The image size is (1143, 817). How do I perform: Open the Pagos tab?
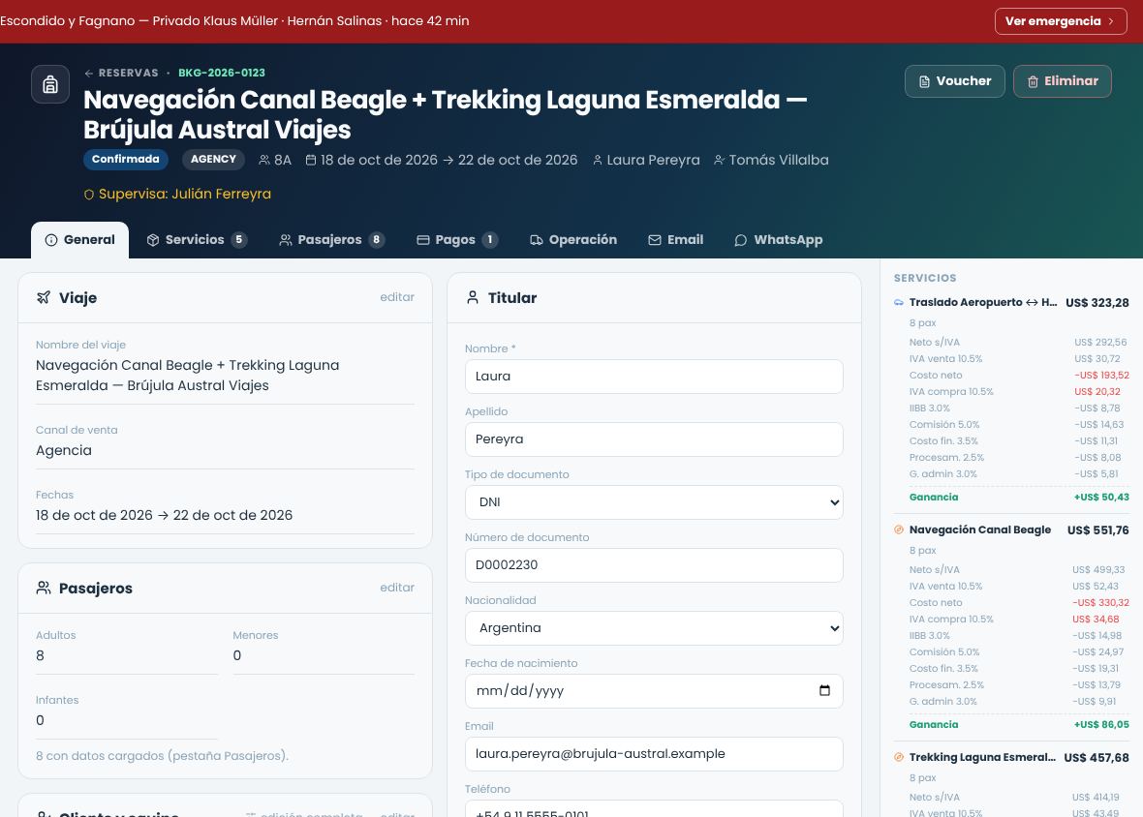(x=457, y=240)
